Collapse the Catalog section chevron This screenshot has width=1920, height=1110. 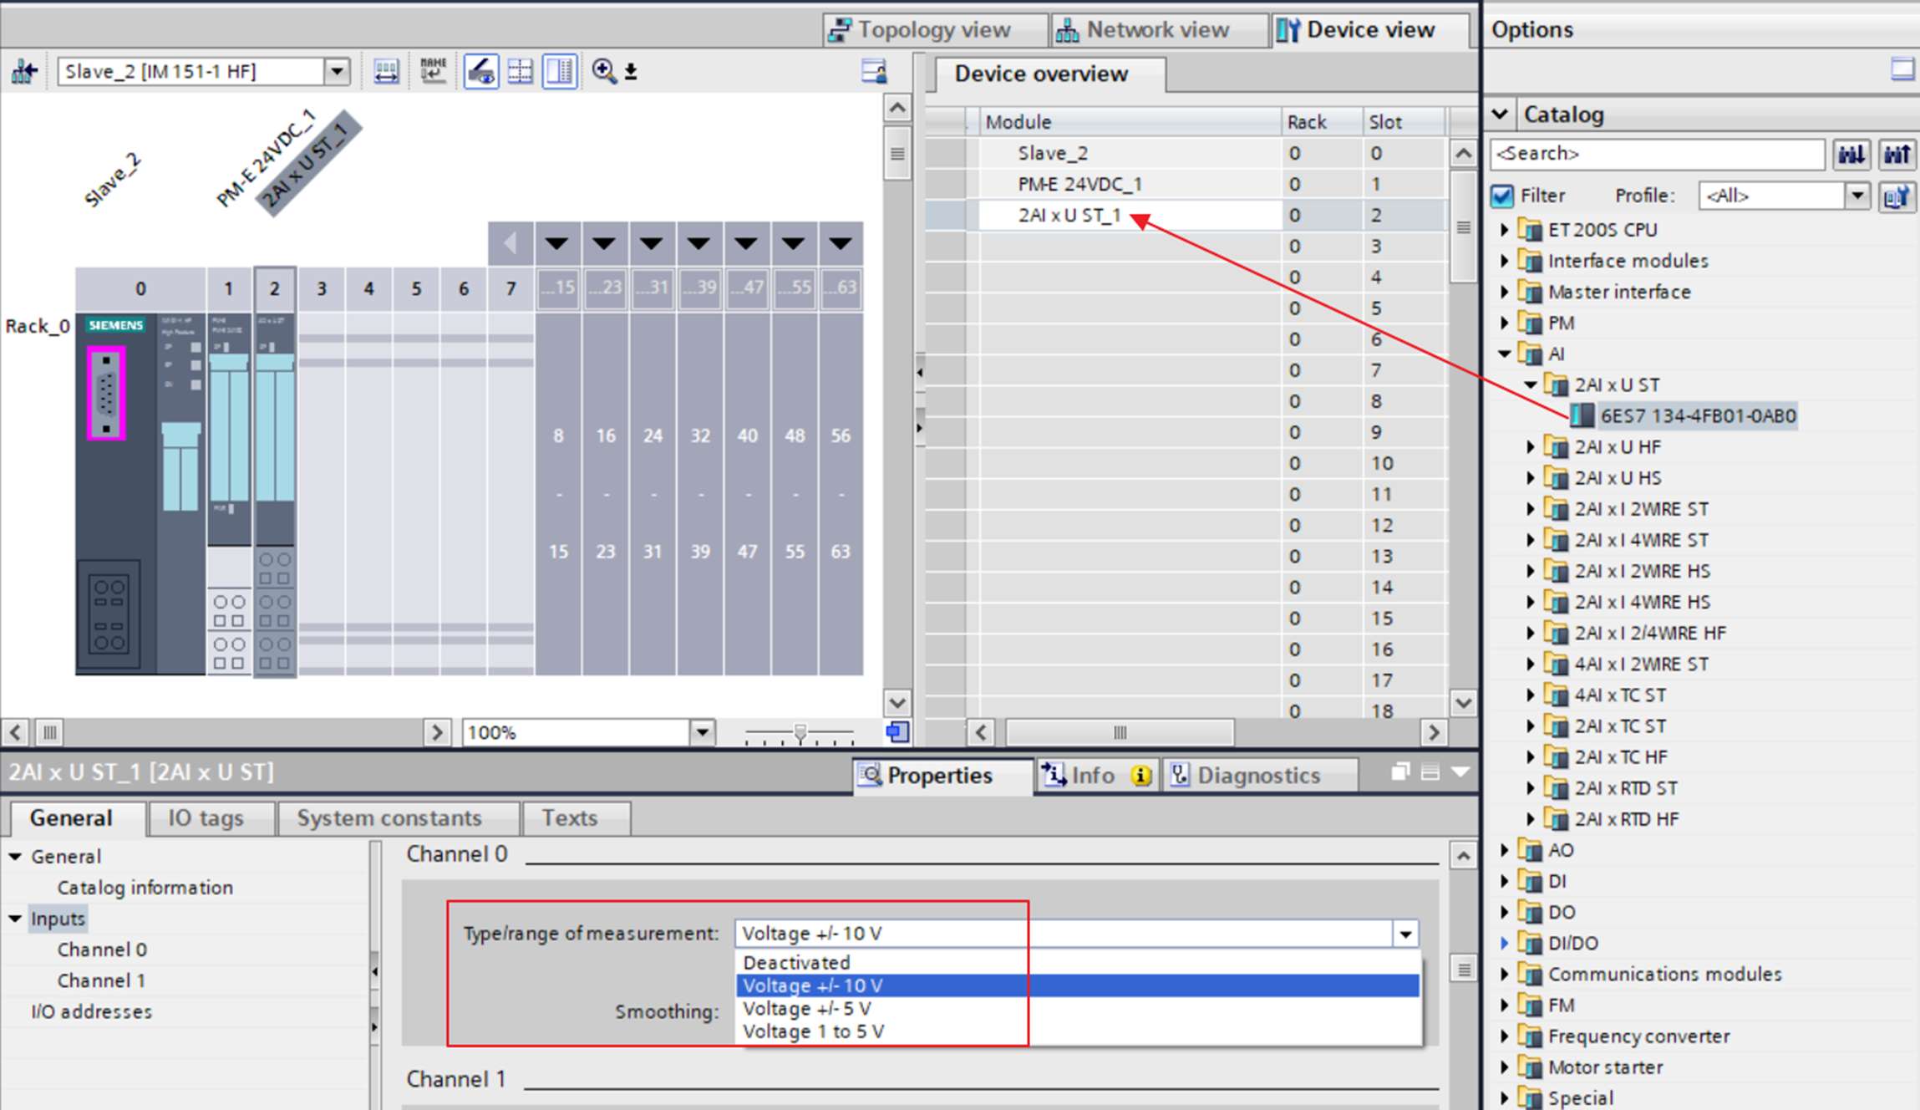[x=1501, y=114]
